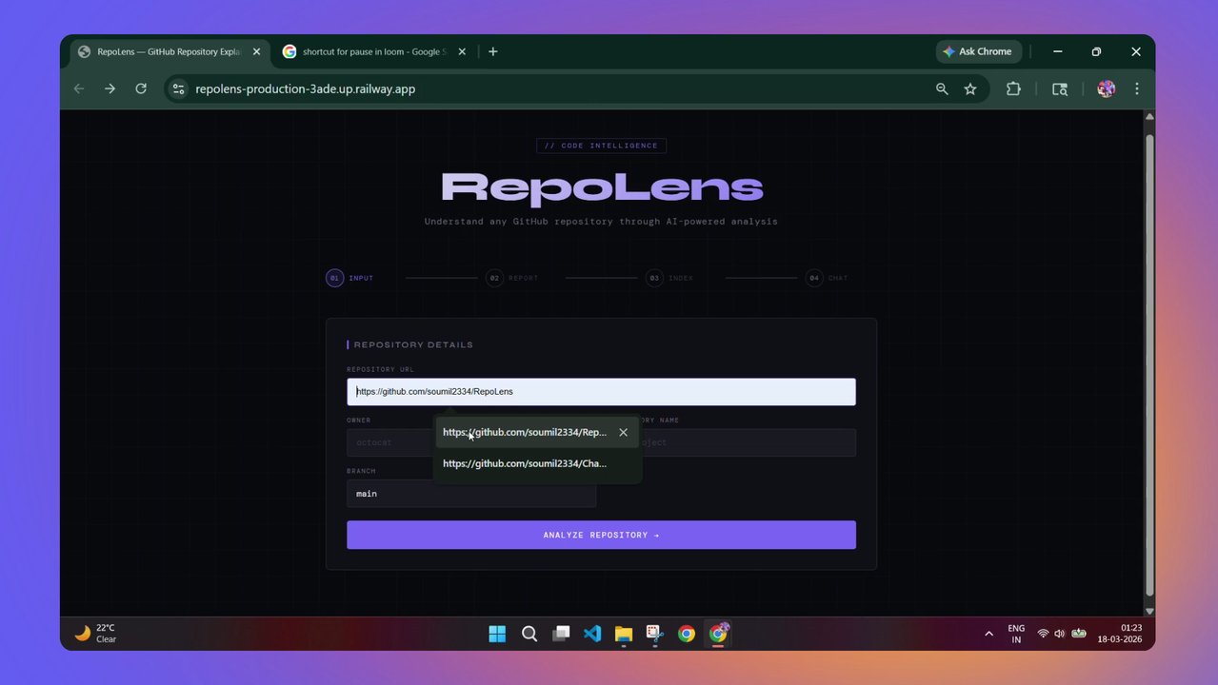This screenshot has height=685, width=1218.
Task: Click the scrollbar up arrow
Action: 1148,116
